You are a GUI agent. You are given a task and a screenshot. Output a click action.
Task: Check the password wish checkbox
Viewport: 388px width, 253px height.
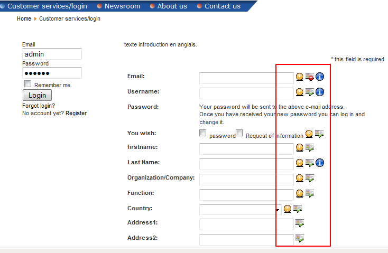pyautogui.click(x=203, y=133)
